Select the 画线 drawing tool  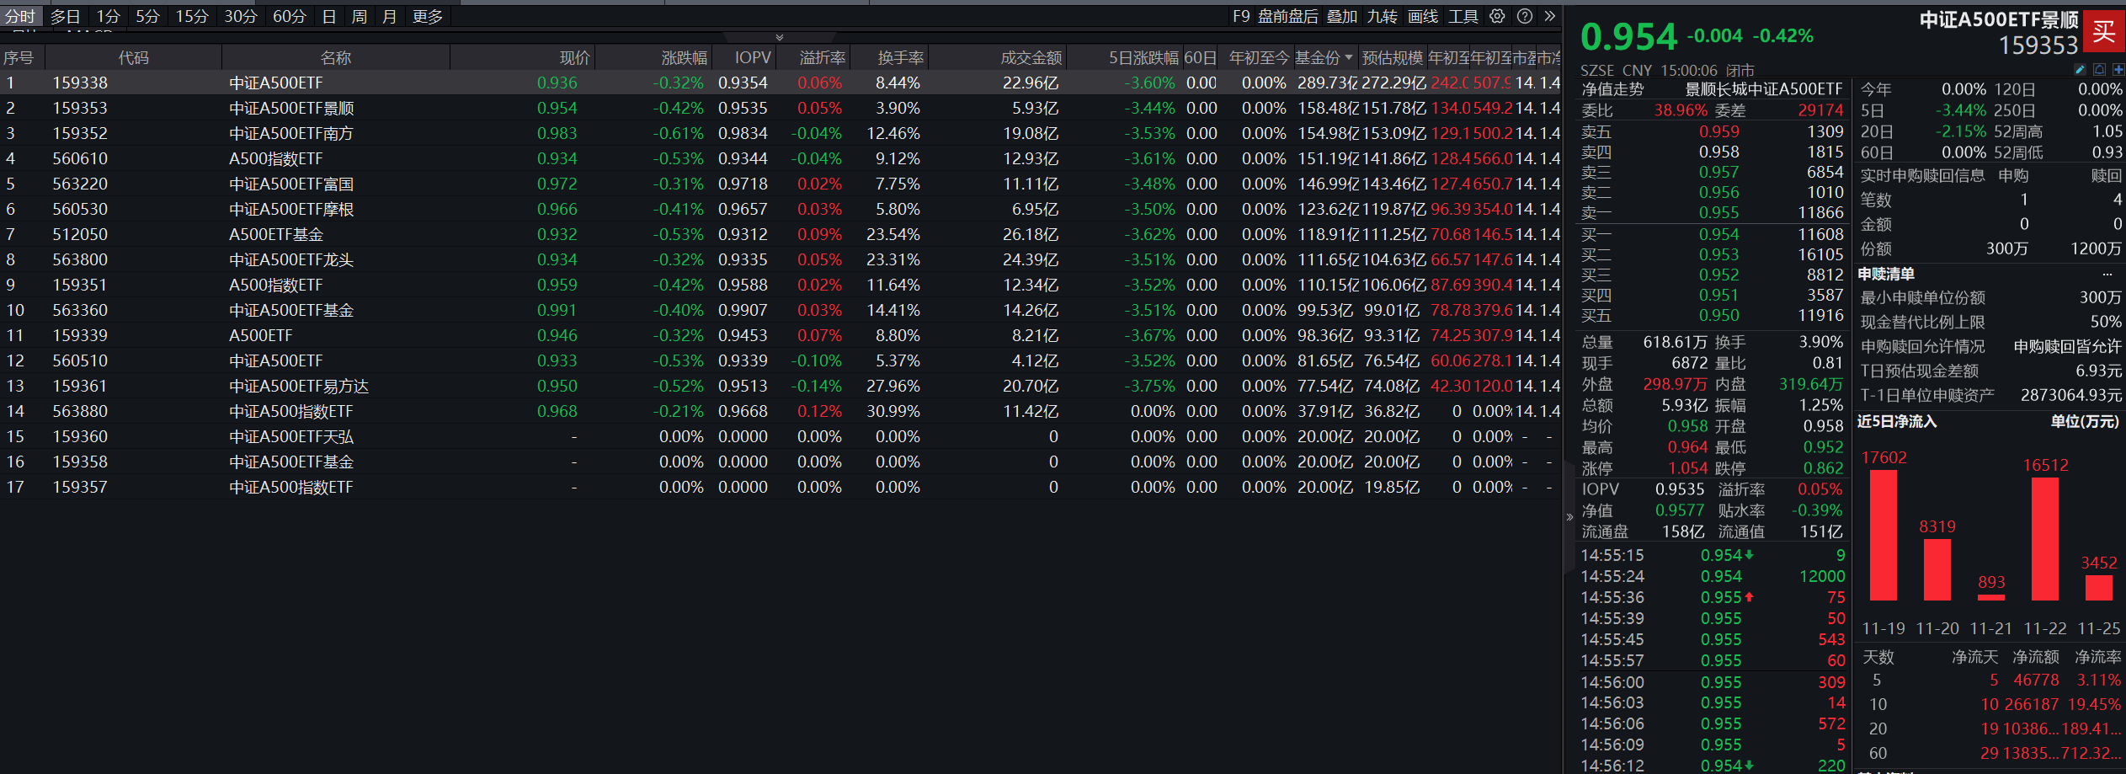tap(1423, 16)
